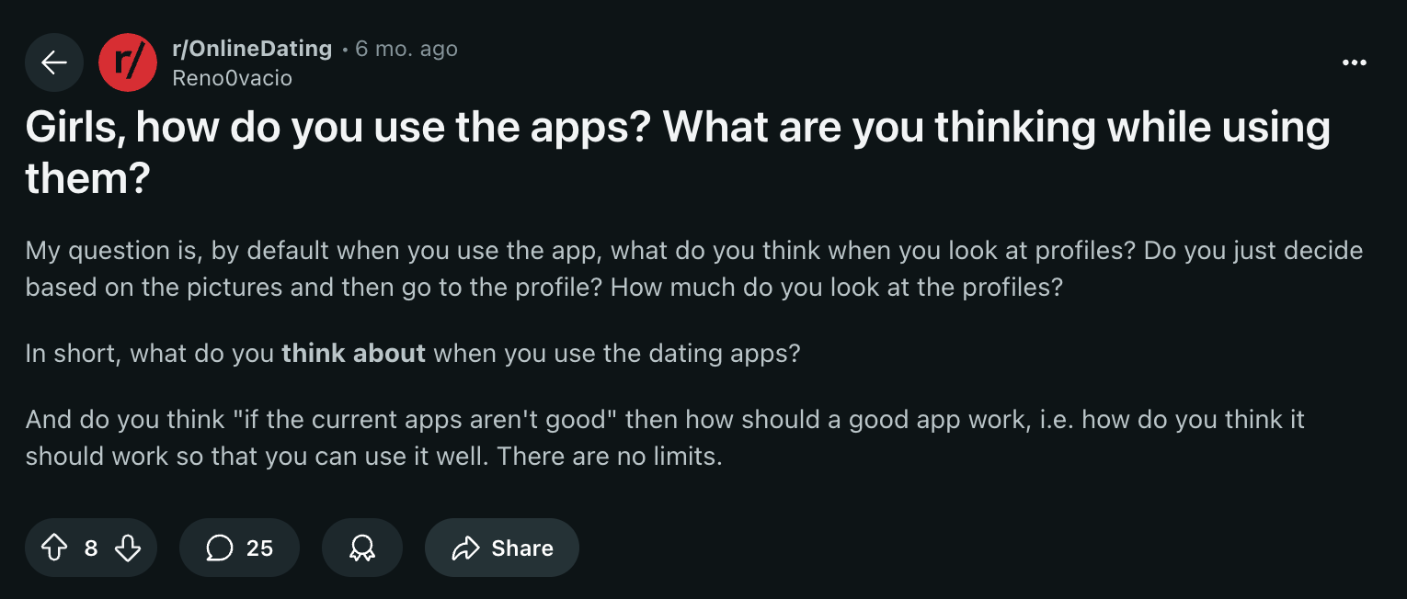This screenshot has height=599, width=1407.
Task: Open the r/OnlineDating subreddit avatar
Action: tap(128, 62)
